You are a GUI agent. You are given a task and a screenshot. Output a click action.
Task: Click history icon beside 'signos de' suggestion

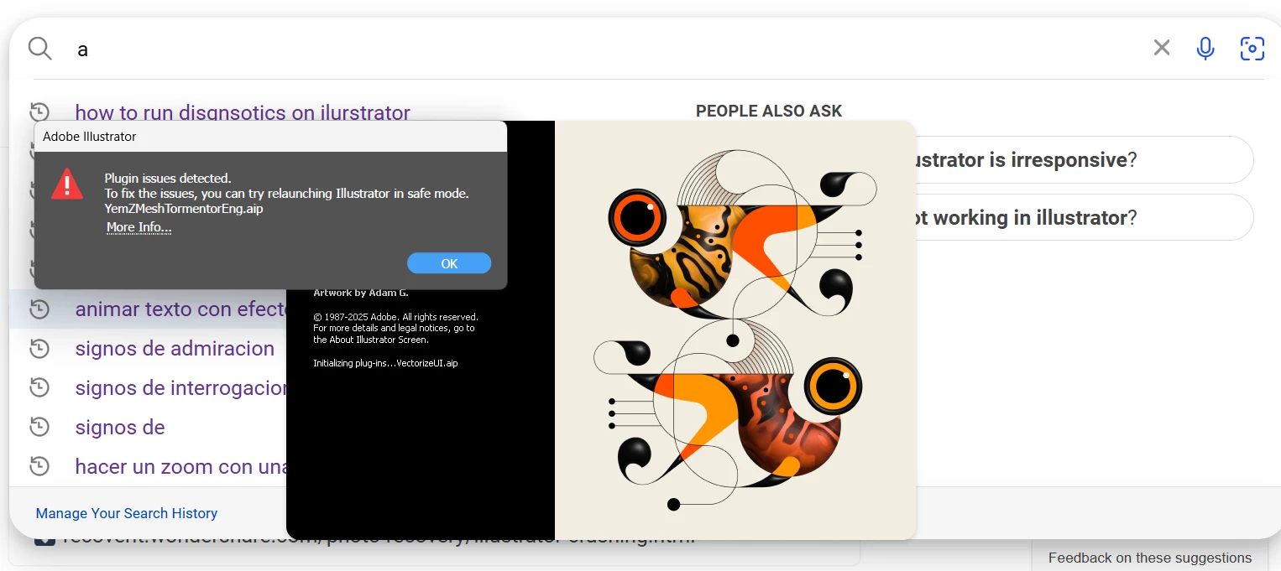point(39,427)
